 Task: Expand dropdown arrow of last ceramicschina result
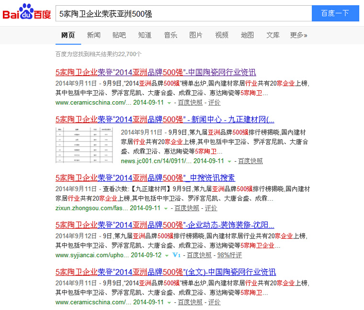click(x=169, y=302)
